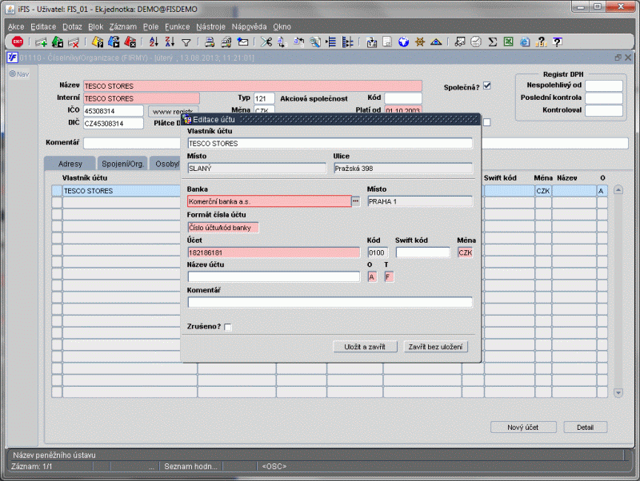Click the sigma sum icon
This screenshot has height=481, width=640.
pyautogui.click(x=492, y=42)
